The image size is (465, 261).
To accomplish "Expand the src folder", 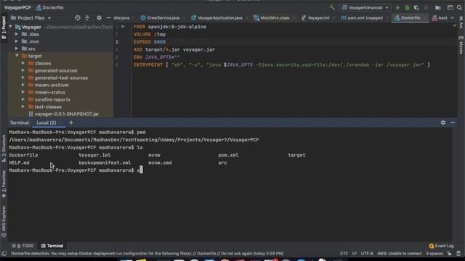I will pos(17,49).
